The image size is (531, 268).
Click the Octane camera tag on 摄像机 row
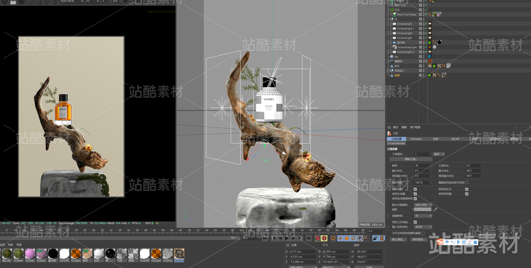[x=430, y=61]
